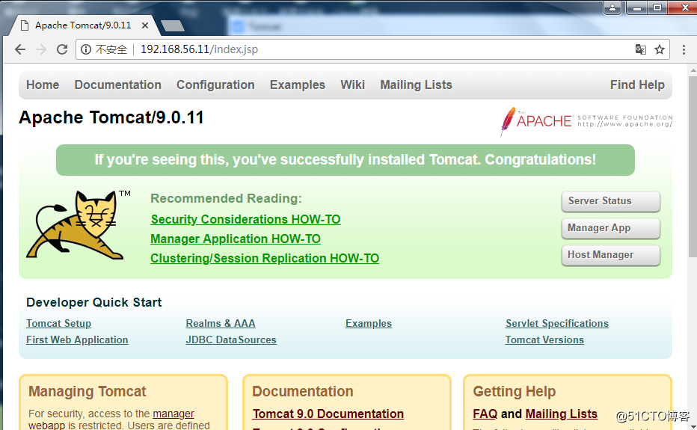697x430 pixels.
Task: Click the browser back arrow
Action: pyautogui.click(x=20, y=49)
